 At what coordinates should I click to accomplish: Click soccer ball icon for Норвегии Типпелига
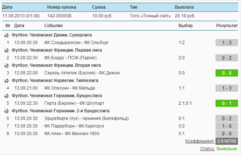(x=6, y=81)
